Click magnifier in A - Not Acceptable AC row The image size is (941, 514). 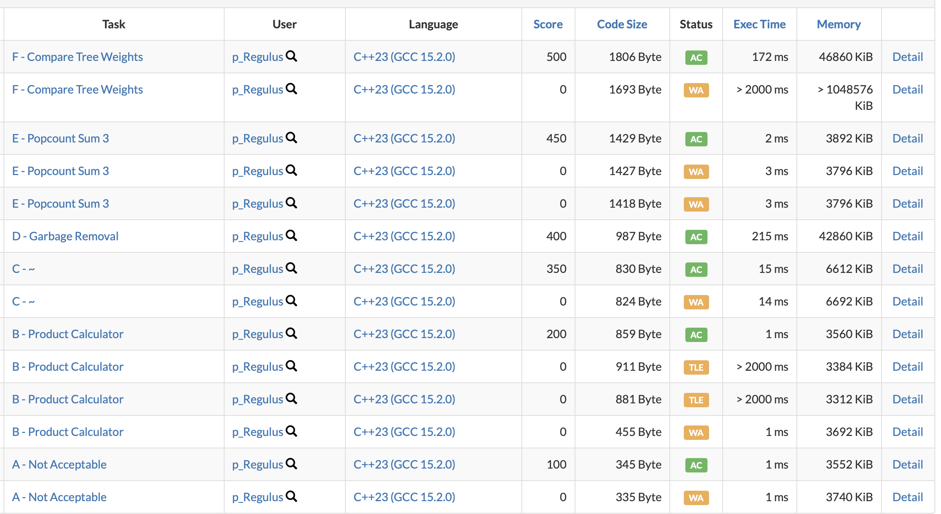(291, 464)
